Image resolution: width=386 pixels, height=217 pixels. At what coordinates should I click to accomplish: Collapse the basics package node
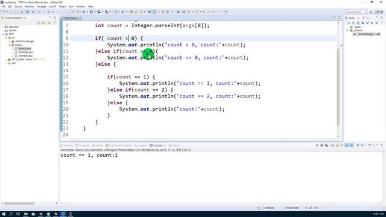10,45
